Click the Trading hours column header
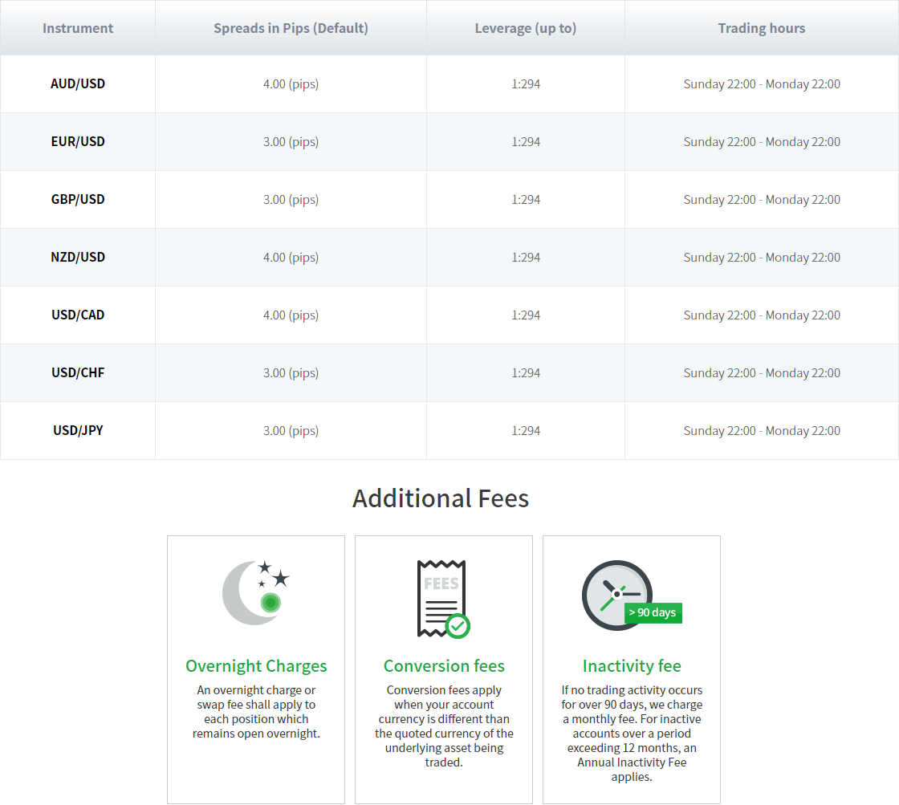 (762, 28)
